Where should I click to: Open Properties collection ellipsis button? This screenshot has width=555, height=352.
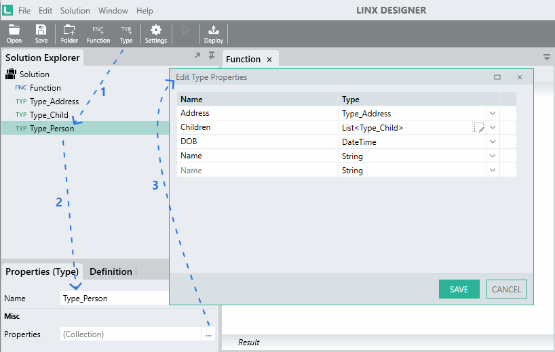click(208, 334)
